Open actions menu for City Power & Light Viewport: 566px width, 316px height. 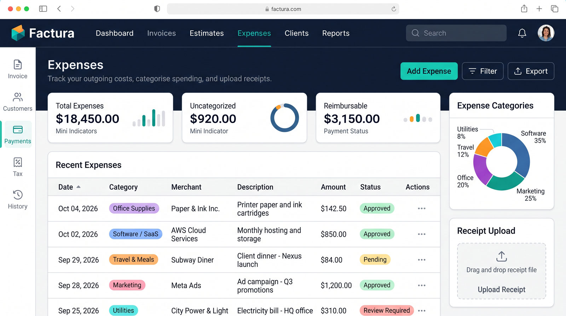tap(422, 311)
